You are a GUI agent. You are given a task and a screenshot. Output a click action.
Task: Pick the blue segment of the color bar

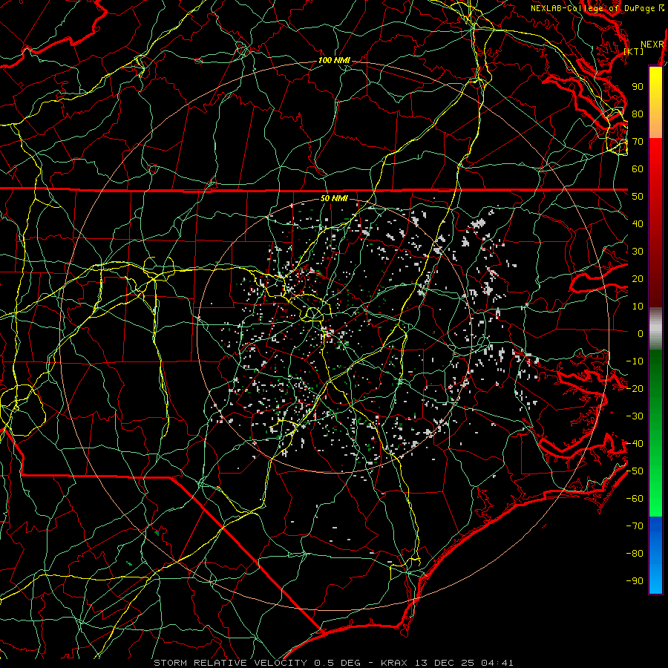pos(655,554)
